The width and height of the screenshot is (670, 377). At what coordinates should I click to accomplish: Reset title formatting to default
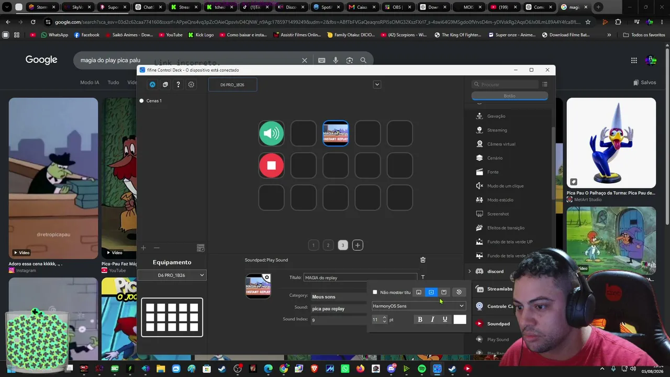[x=459, y=292]
